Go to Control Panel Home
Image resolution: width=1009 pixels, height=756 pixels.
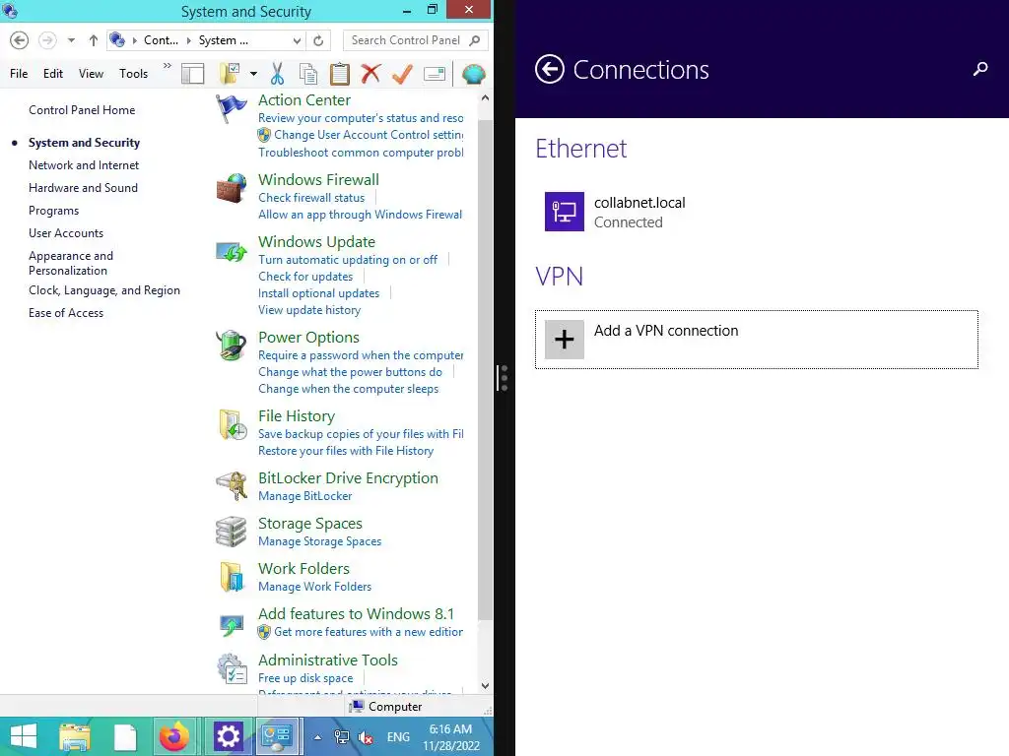[82, 110]
